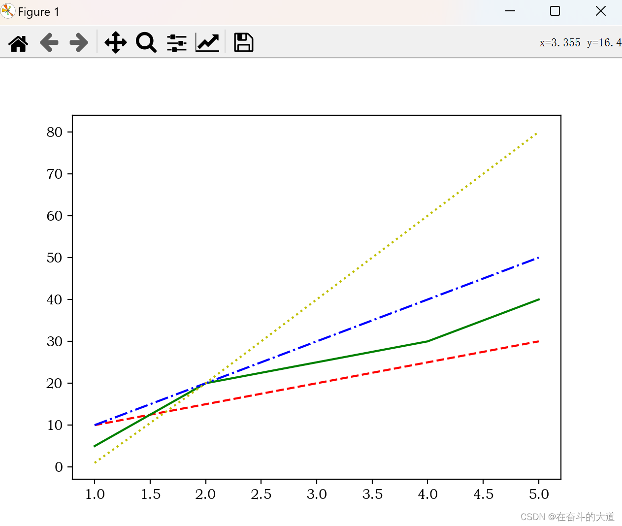Click the x-axis label 1.0
This screenshot has width=622, height=526.
point(95,494)
